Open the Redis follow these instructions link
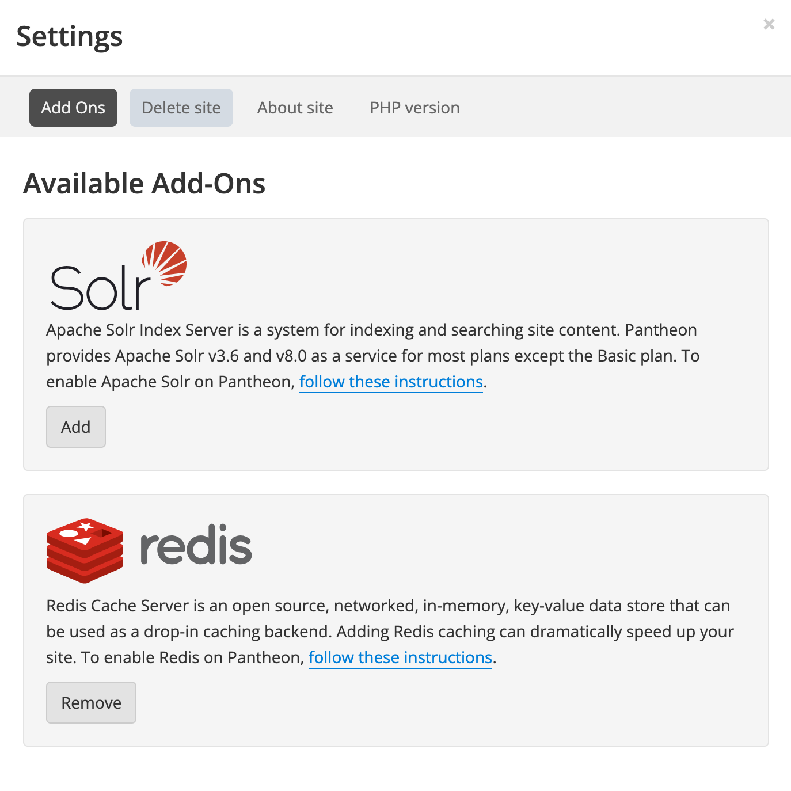The height and width of the screenshot is (791, 791). 400,657
